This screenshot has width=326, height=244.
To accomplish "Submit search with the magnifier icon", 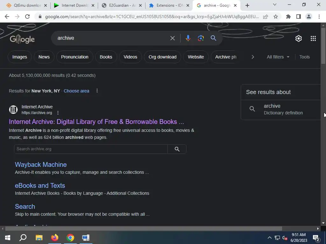I will 213,38.
